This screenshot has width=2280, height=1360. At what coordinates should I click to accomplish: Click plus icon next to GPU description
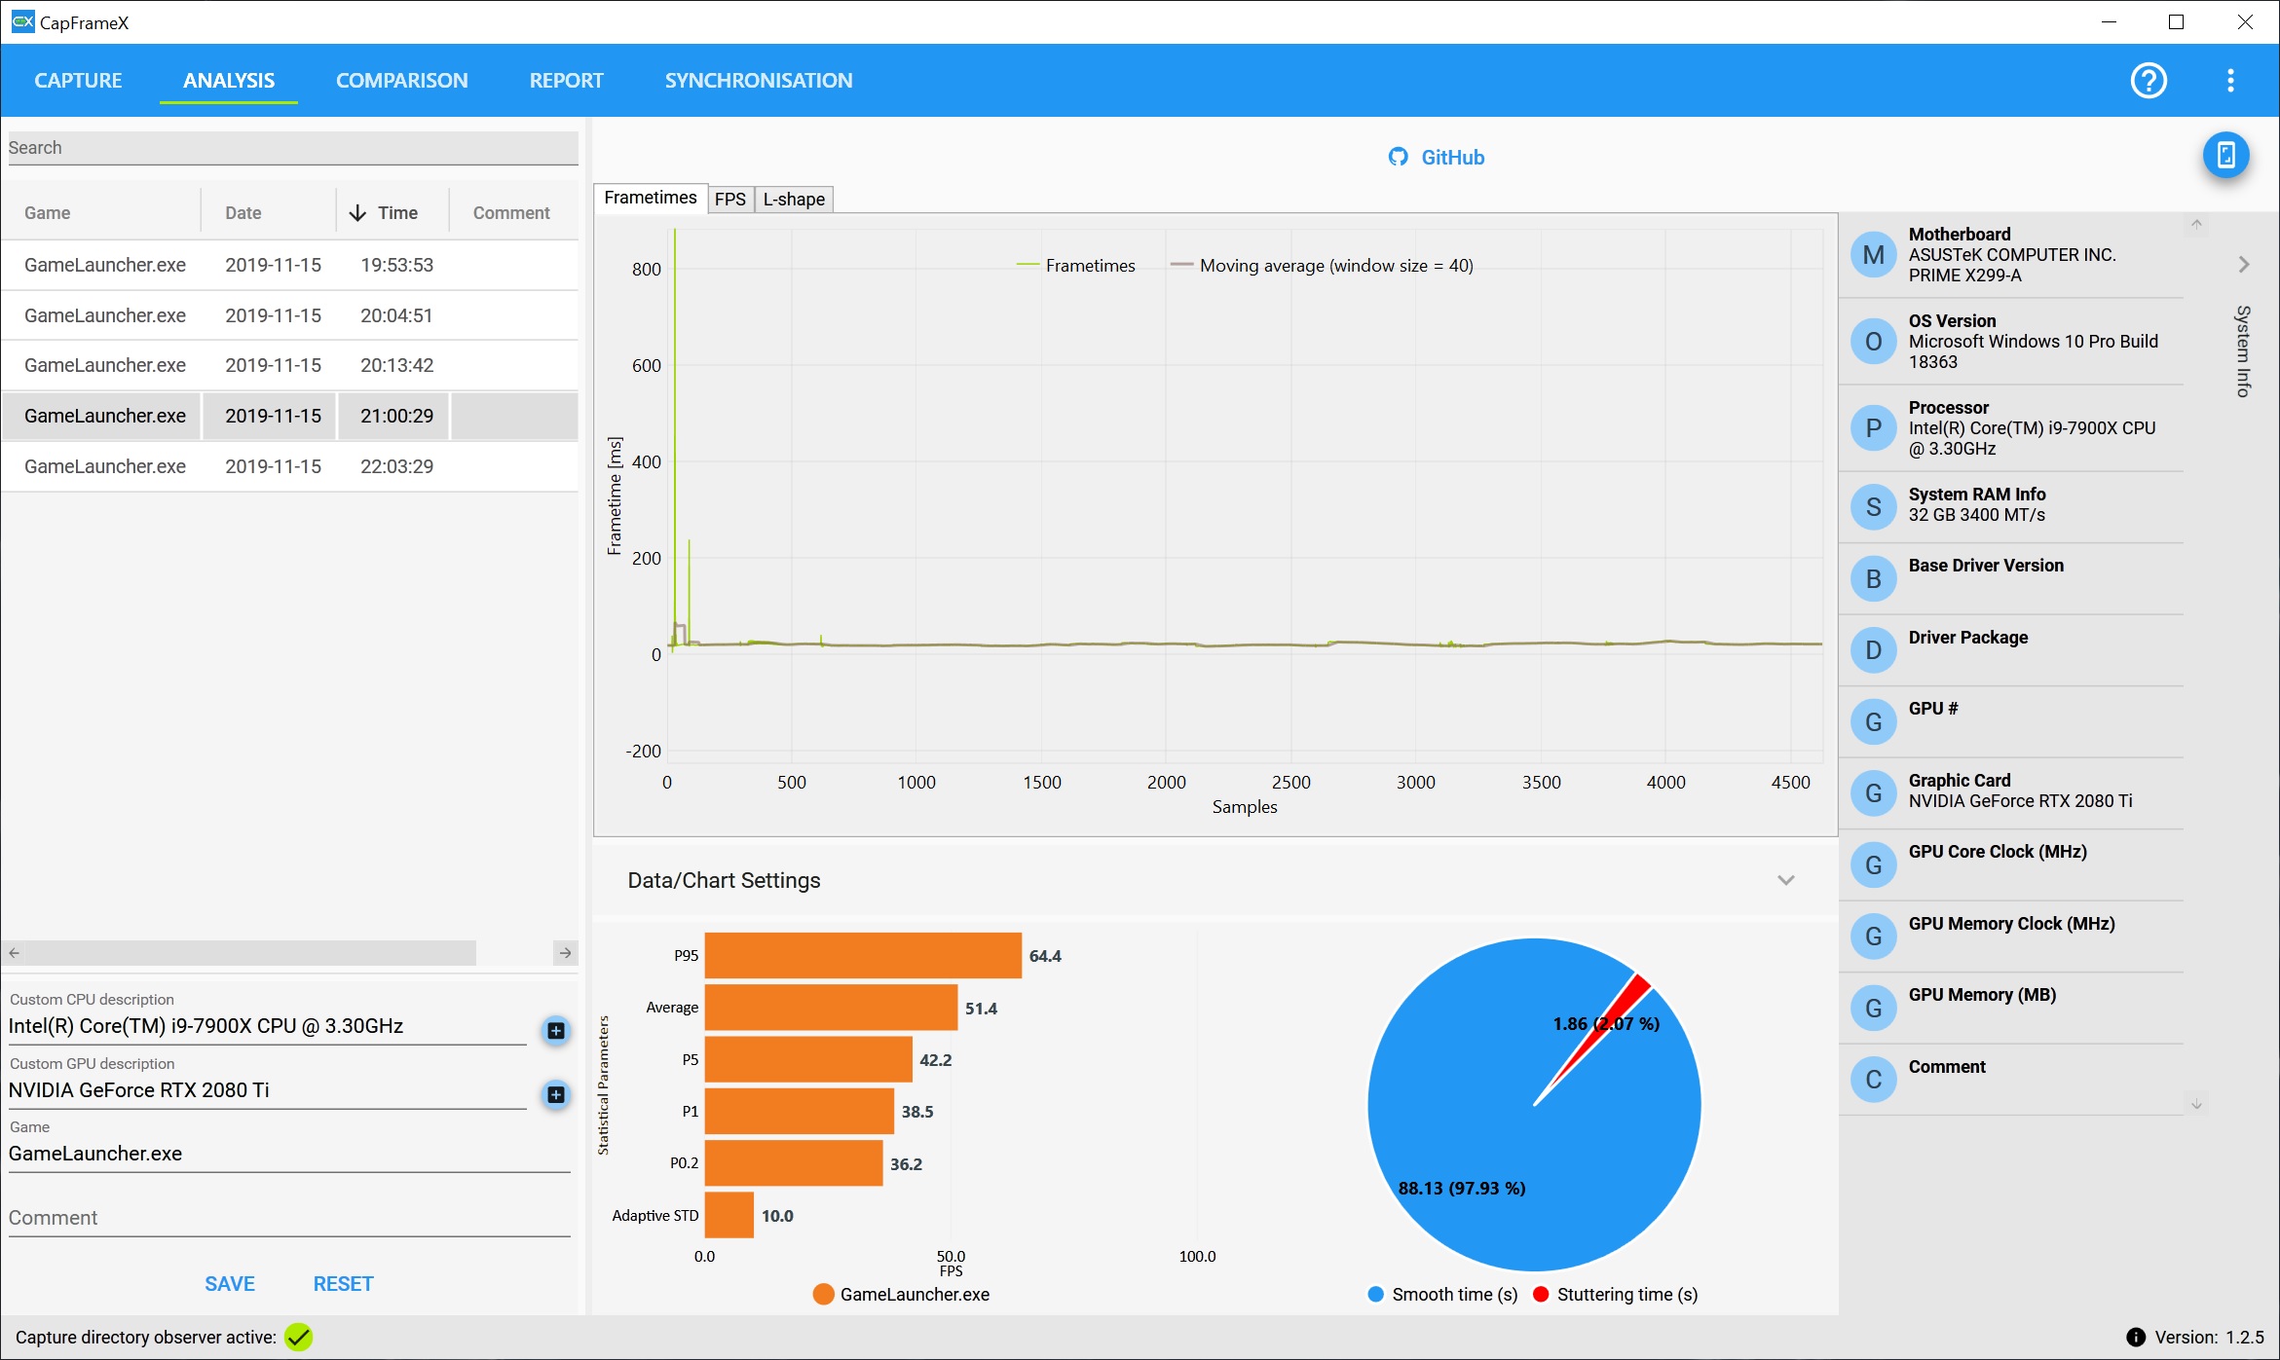click(x=555, y=1094)
